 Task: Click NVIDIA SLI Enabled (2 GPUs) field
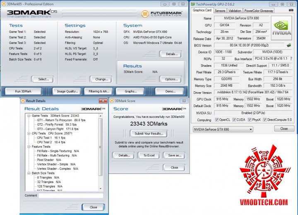253,113
